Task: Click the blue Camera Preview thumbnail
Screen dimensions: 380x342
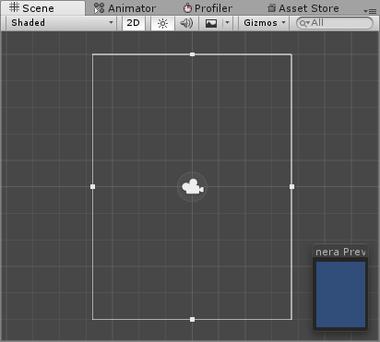Action: pyautogui.click(x=340, y=294)
